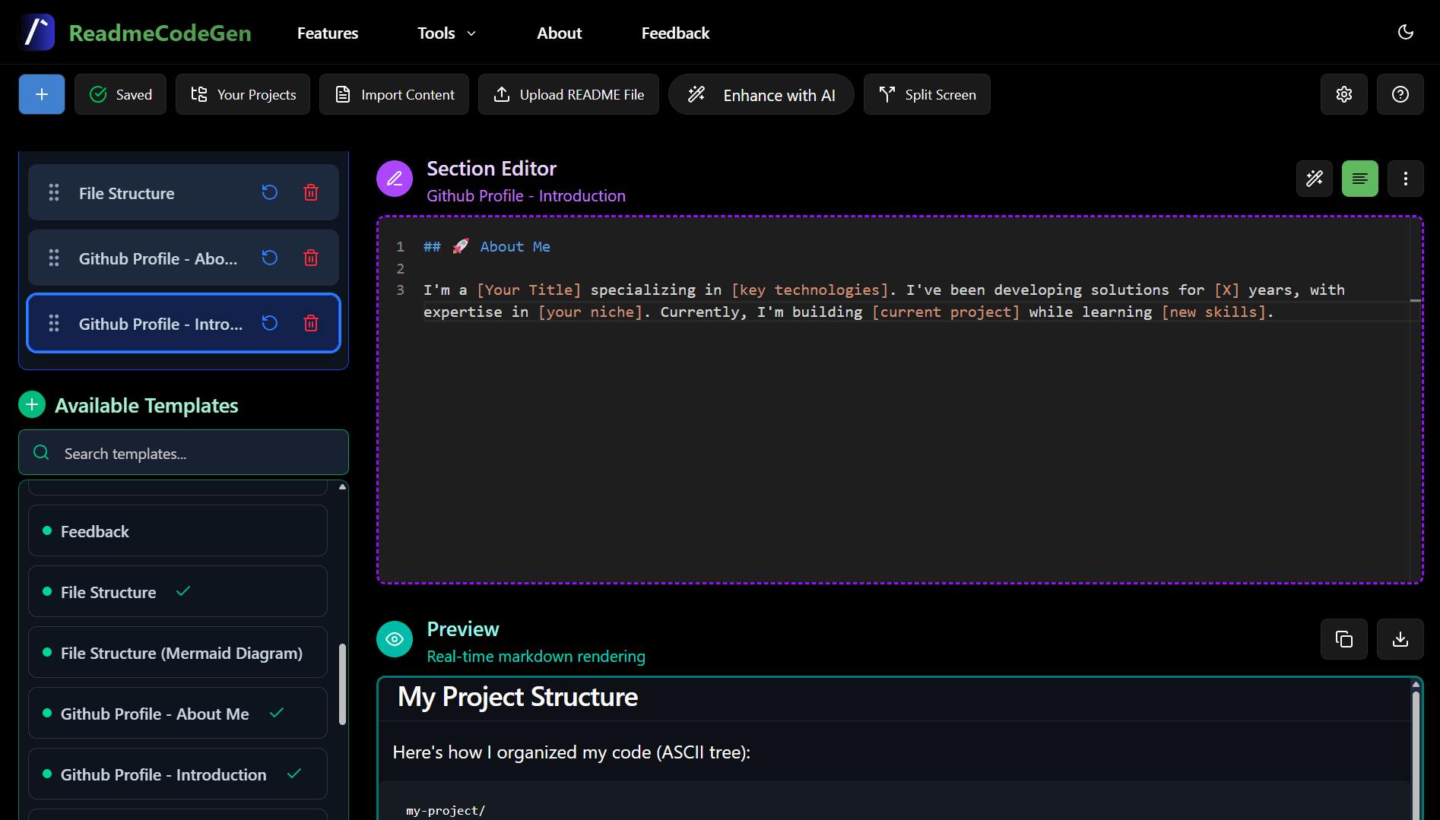
Task: Click inside the Search templates field
Action: (x=183, y=453)
